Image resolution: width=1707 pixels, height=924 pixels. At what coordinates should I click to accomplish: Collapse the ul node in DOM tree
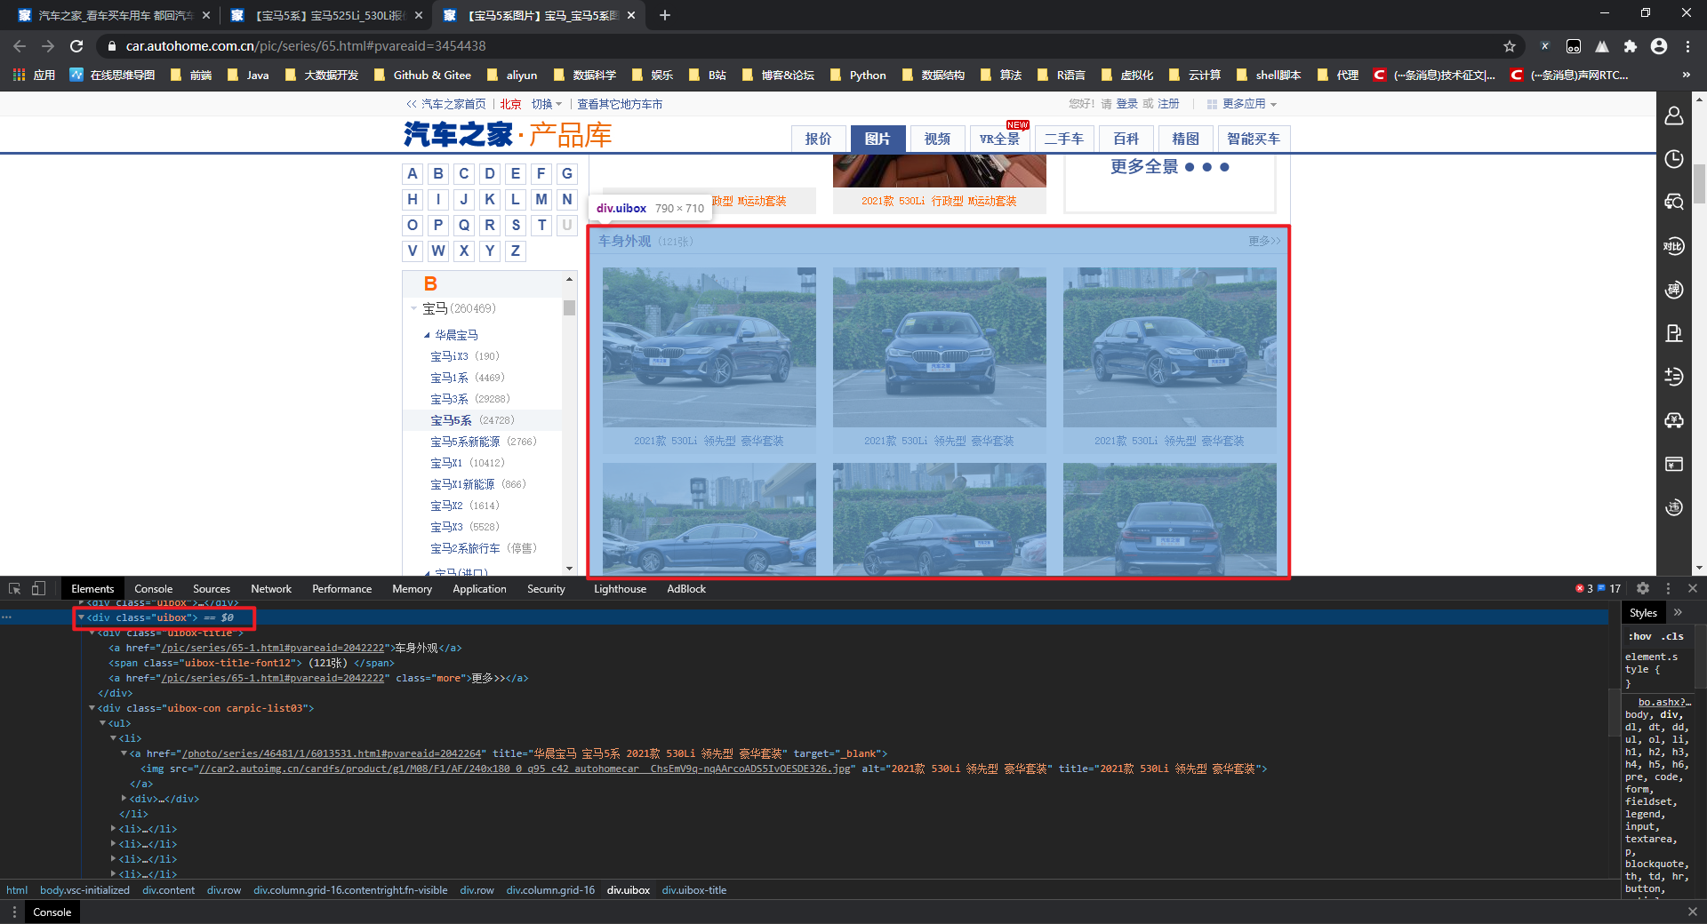point(102,723)
